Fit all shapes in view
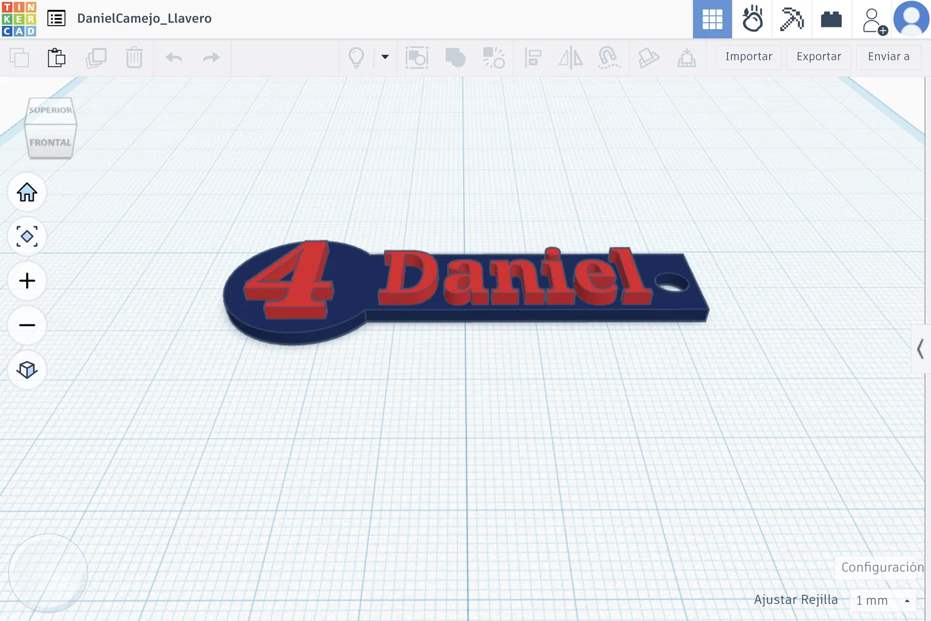 [x=27, y=237]
